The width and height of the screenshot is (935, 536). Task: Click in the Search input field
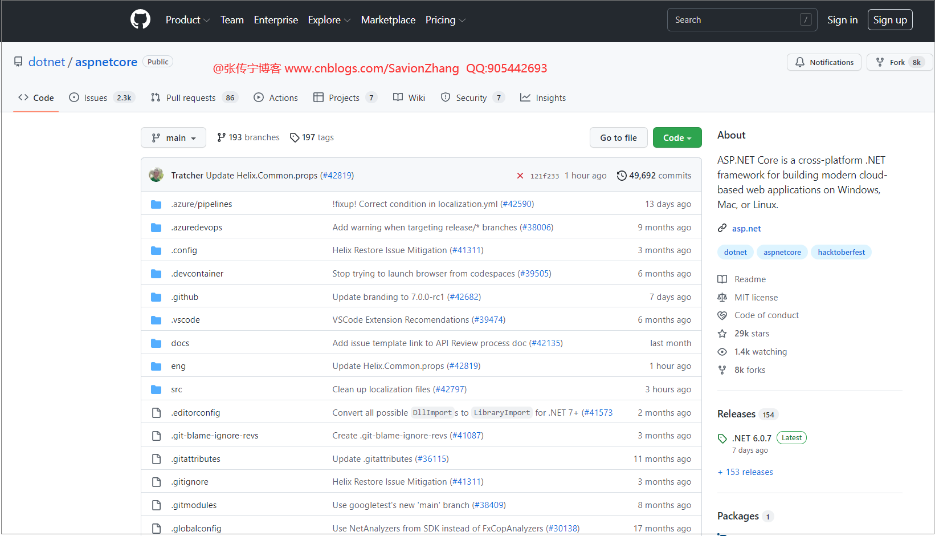pos(735,20)
